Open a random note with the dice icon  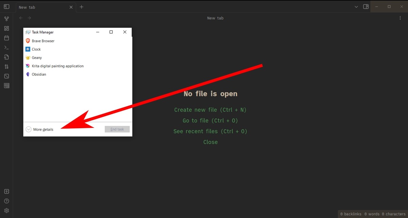(6, 76)
